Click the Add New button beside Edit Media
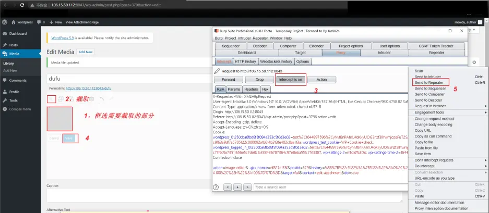Viewport: 489px width, 213px height. click(86, 52)
